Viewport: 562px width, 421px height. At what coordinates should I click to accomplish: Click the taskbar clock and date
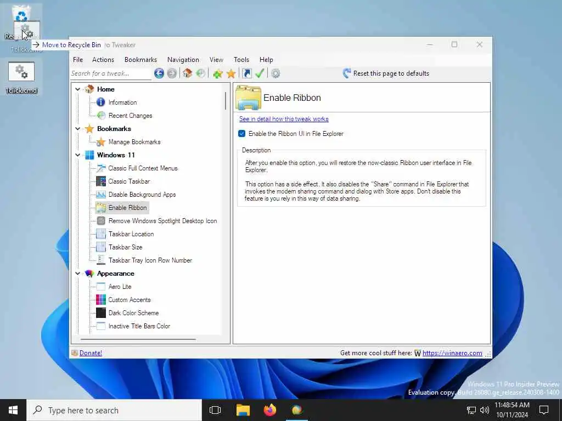coord(512,410)
